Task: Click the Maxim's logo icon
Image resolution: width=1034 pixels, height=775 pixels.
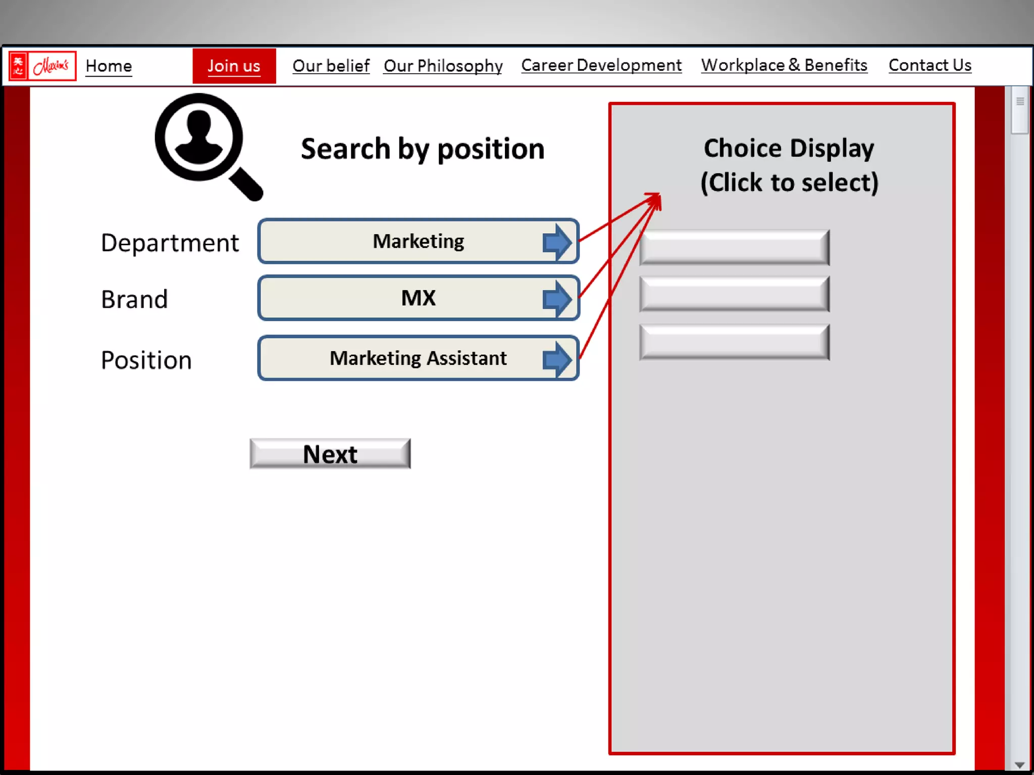Action: point(42,66)
